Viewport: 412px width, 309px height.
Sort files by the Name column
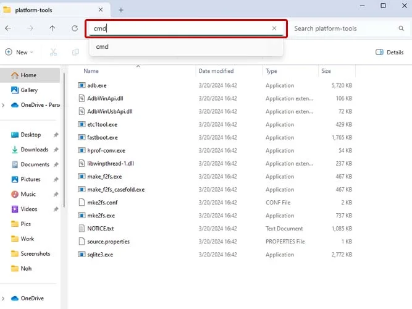click(91, 71)
